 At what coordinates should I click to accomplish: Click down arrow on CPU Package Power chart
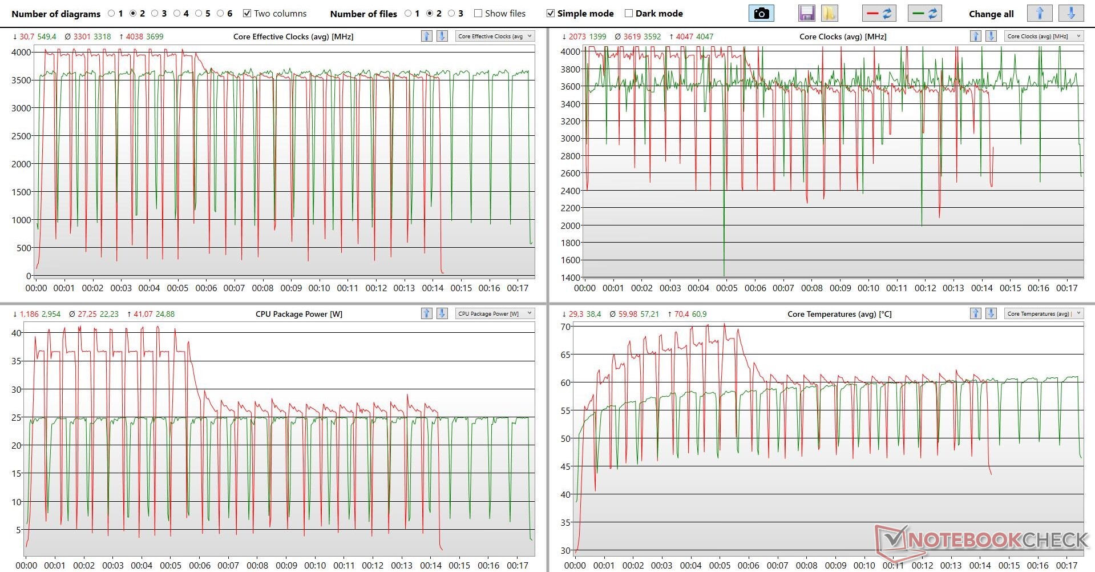pos(442,313)
